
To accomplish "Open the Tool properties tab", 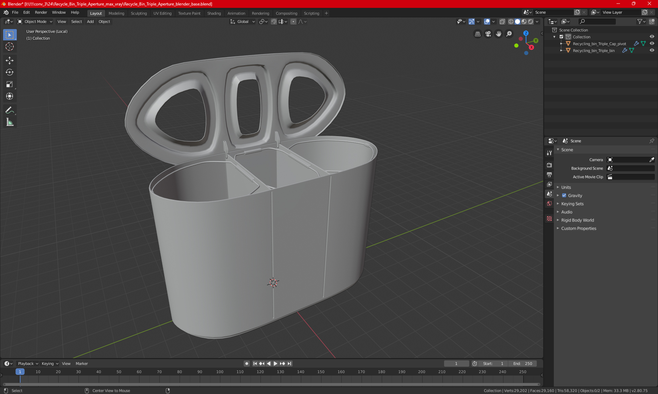I will (549, 153).
